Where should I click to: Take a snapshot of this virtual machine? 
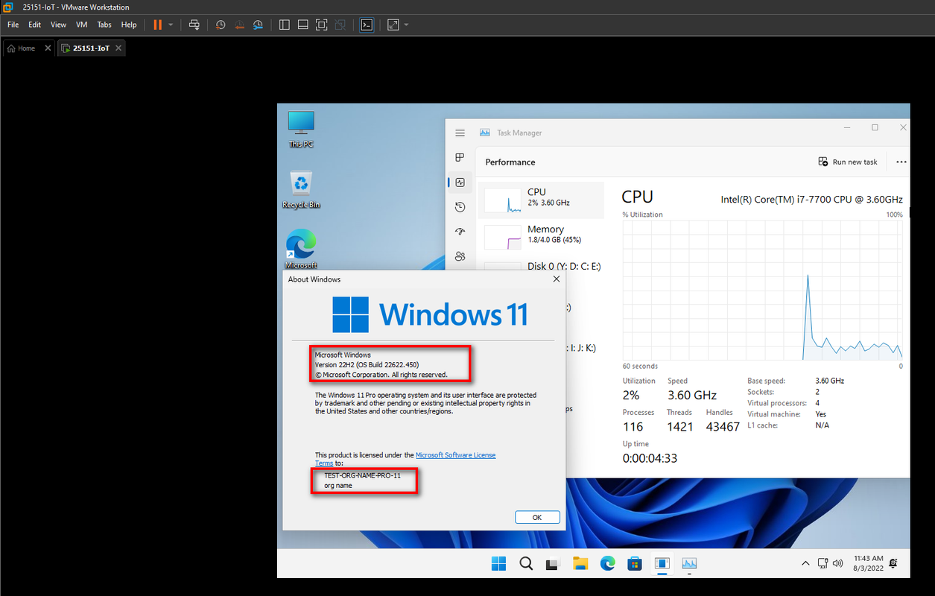point(221,25)
